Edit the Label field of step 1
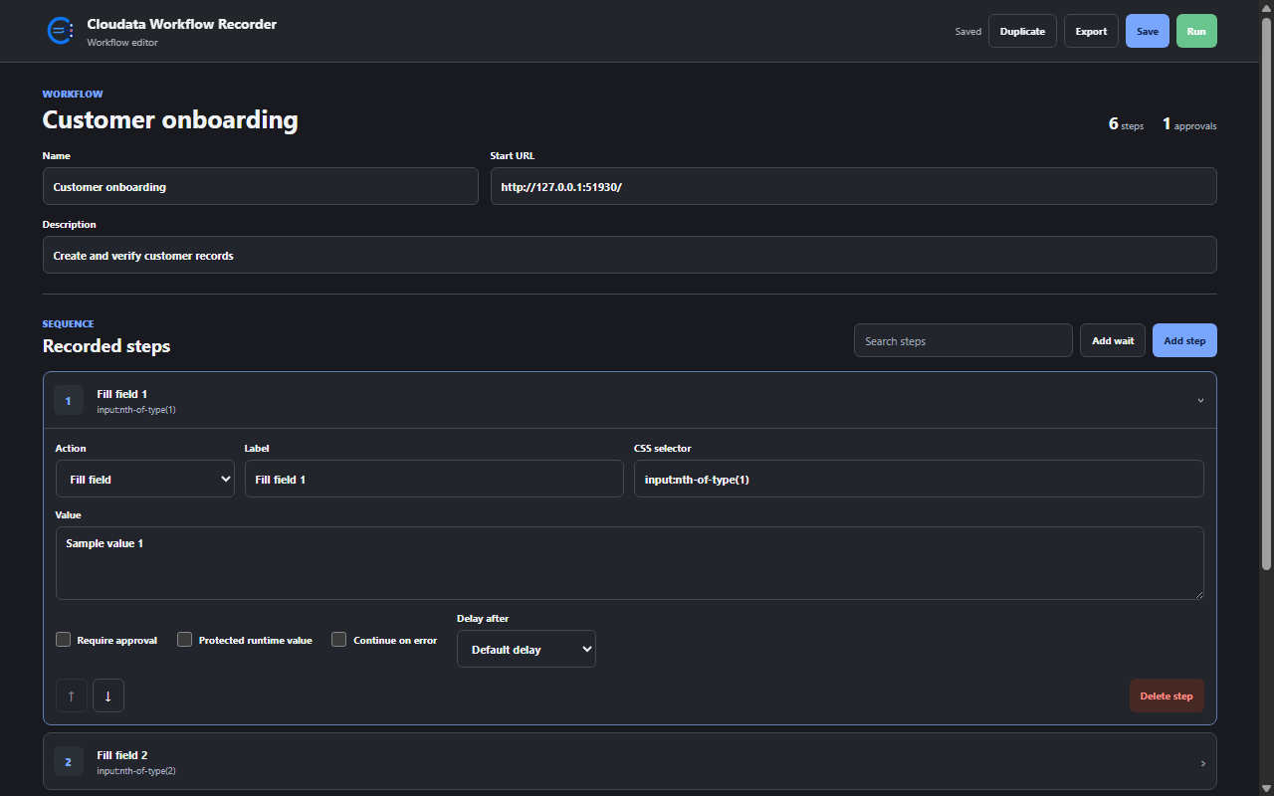 (x=434, y=479)
